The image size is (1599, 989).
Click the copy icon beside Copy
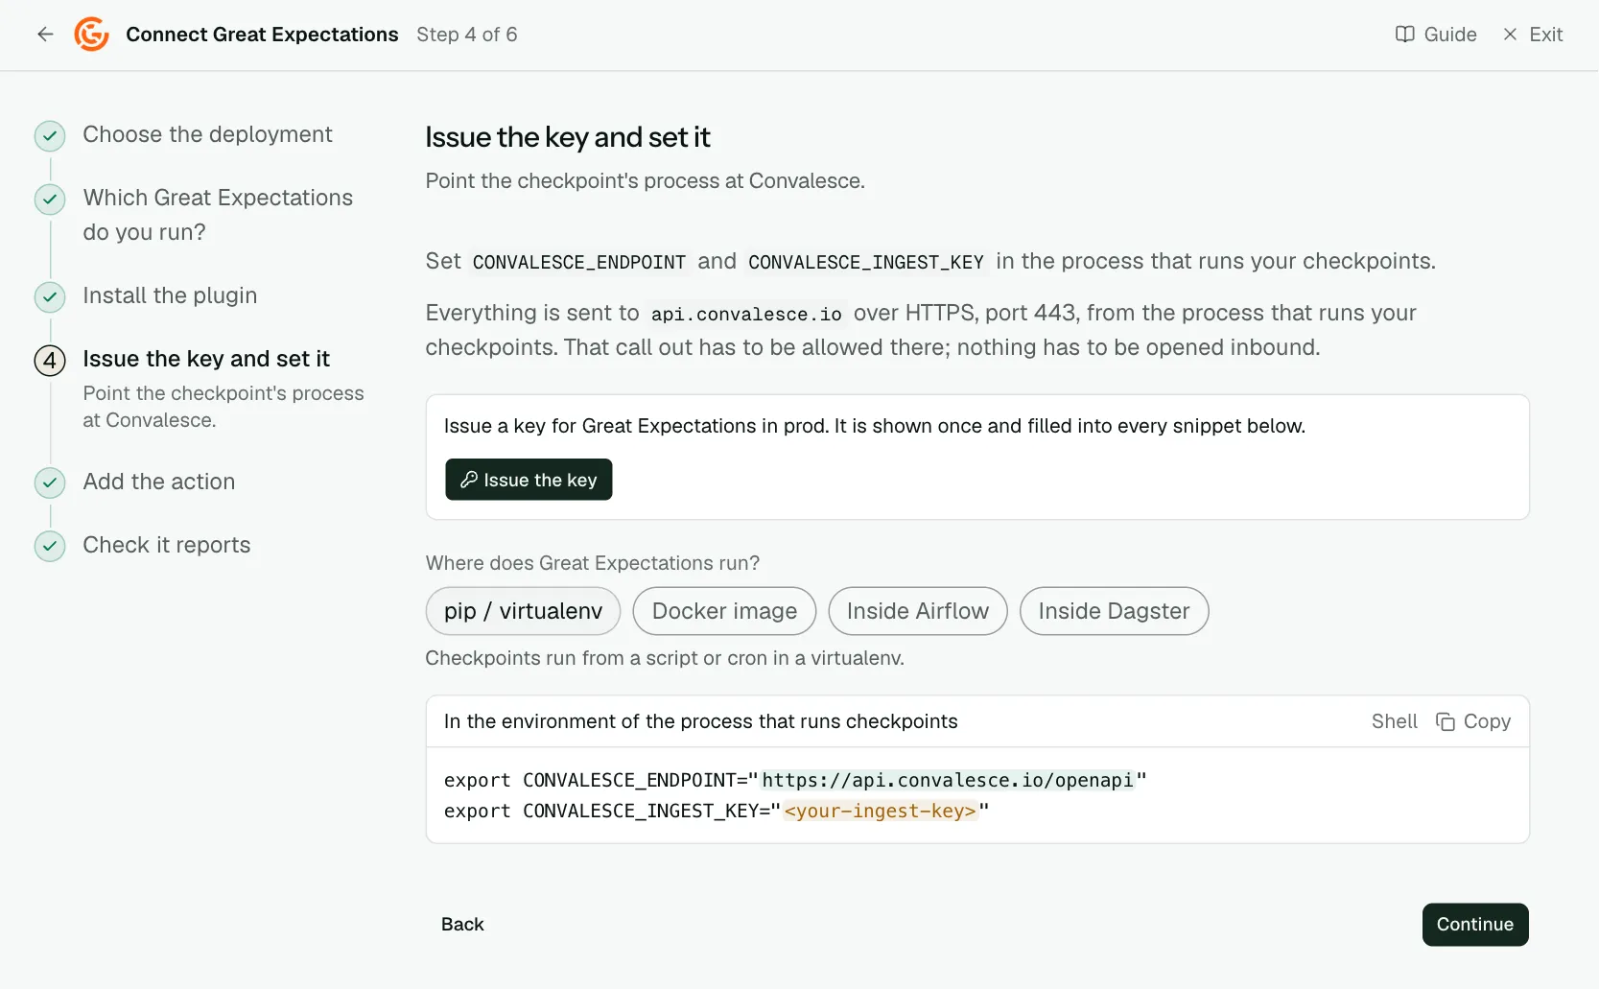pyautogui.click(x=1446, y=721)
